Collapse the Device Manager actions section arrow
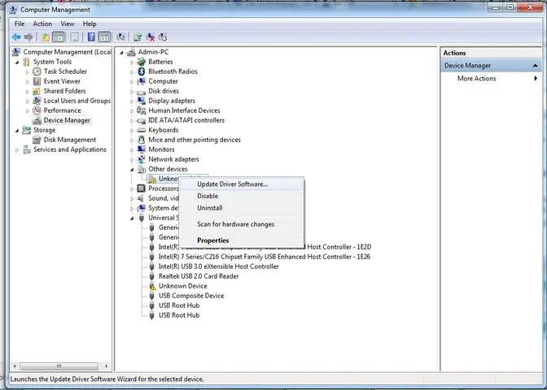547x390 pixels. [536, 66]
